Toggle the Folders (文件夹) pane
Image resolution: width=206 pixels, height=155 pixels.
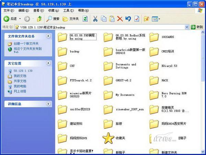70,19
